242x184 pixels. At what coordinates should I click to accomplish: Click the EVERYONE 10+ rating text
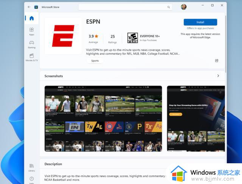150,36
